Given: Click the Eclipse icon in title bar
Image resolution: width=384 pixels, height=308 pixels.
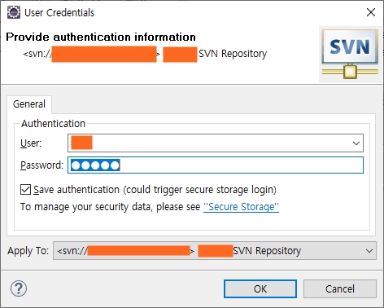Looking at the screenshot, I should pyautogui.click(x=14, y=12).
